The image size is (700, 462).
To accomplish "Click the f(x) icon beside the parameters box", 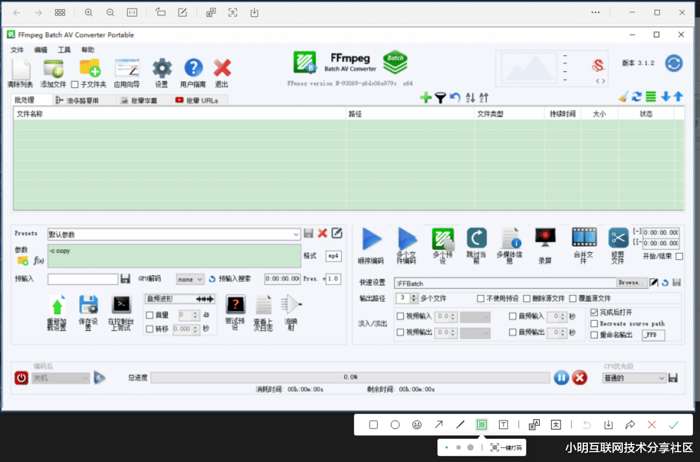I will (x=39, y=260).
